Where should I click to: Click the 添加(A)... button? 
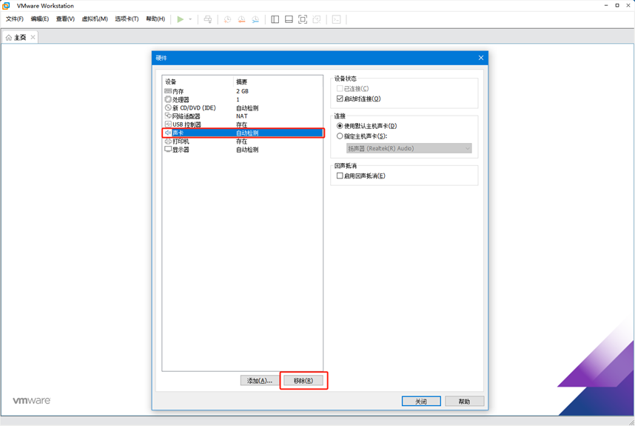[x=260, y=381]
